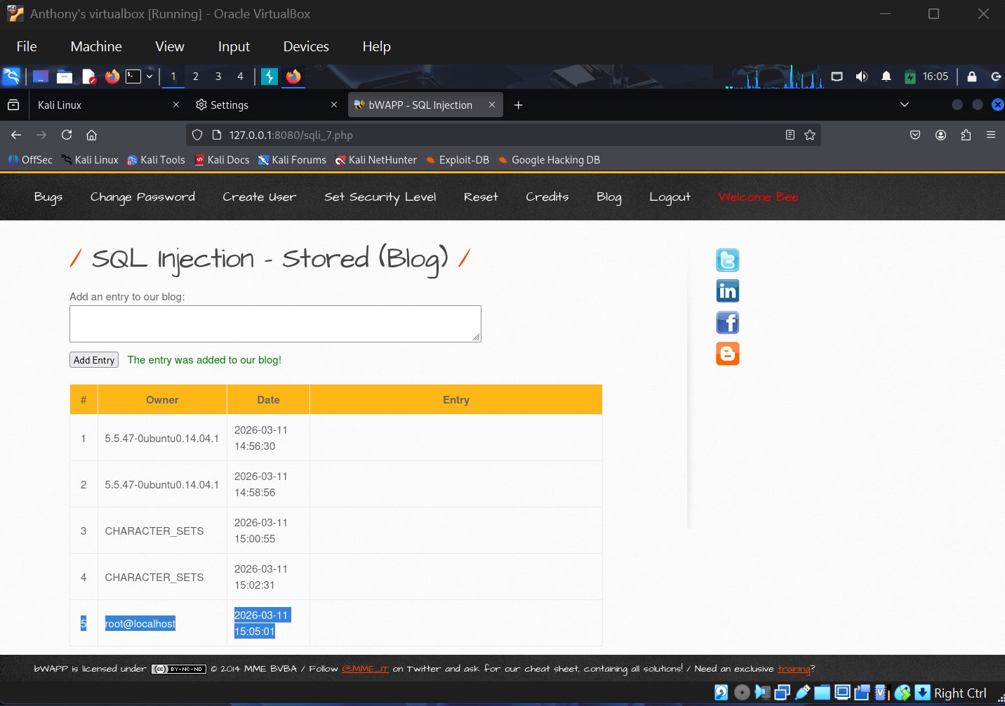Click the show desktop panel icon
Screen dimensions: 1005x706
(41, 76)
